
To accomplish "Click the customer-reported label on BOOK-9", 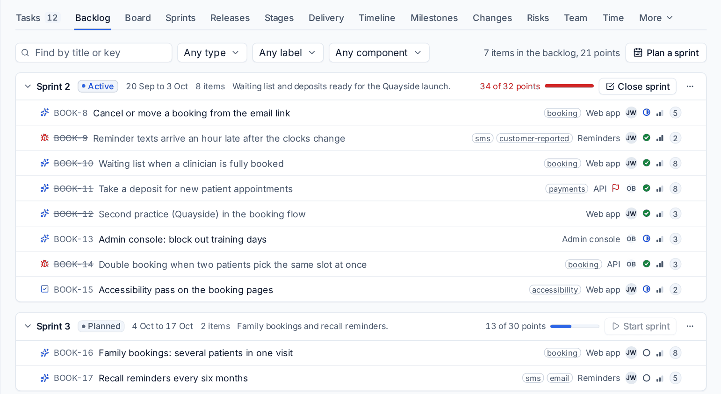I will (534, 138).
